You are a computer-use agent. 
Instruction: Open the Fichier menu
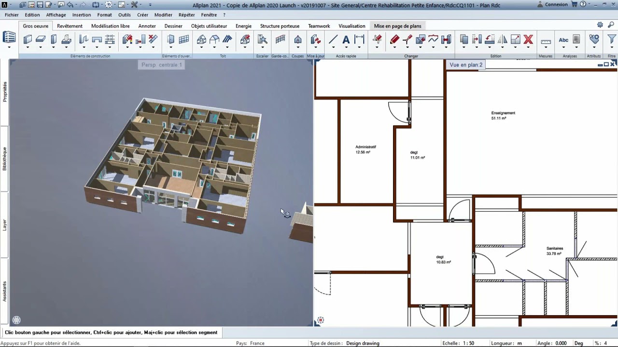click(x=12, y=15)
